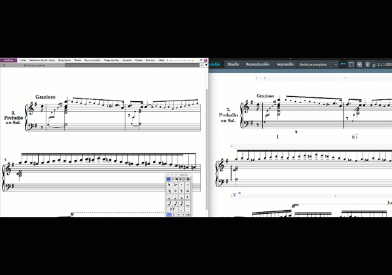
Task: Select sixth Keypad layout (accidentals)
Action: (188, 180)
